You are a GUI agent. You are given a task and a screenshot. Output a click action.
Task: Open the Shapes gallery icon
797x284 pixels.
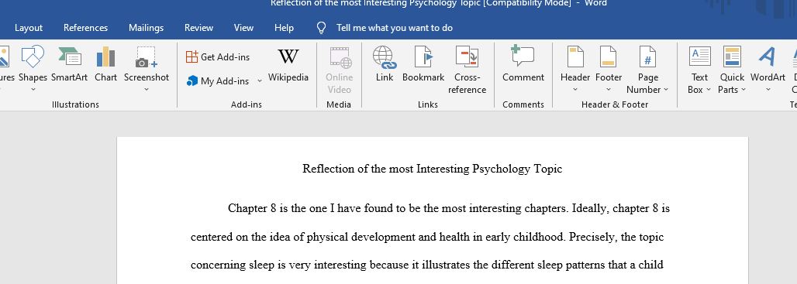tap(33, 56)
